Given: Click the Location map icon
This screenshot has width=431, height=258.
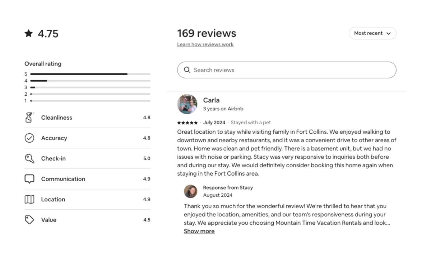Looking at the screenshot, I should pos(29,199).
